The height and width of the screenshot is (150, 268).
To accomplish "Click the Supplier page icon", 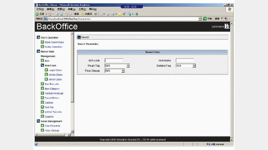I will tap(42, 117).
